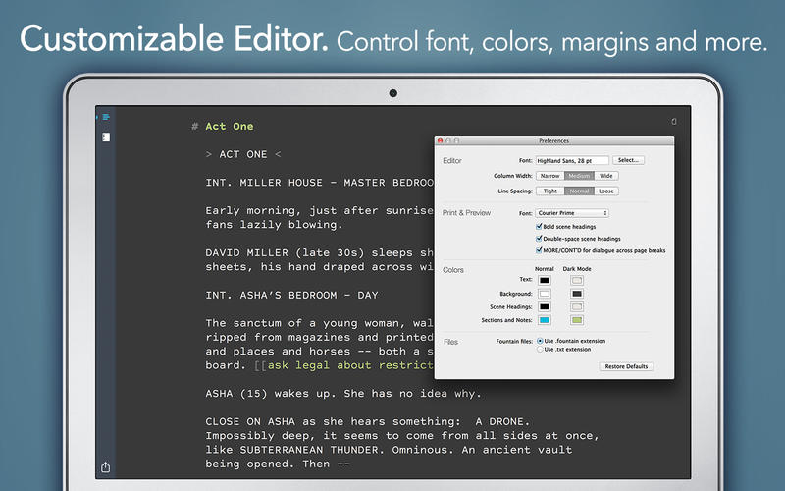The image size is (785, 491).
Task: Uncheck Double-space scene headings
Action: pos(539,238)
